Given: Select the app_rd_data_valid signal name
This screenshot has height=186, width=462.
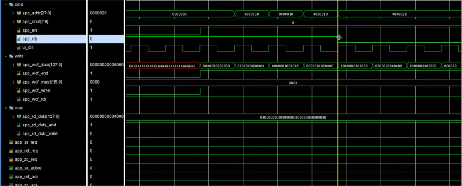Looking at the screenshot, I should pyautogui.click(x=40, y=134).
